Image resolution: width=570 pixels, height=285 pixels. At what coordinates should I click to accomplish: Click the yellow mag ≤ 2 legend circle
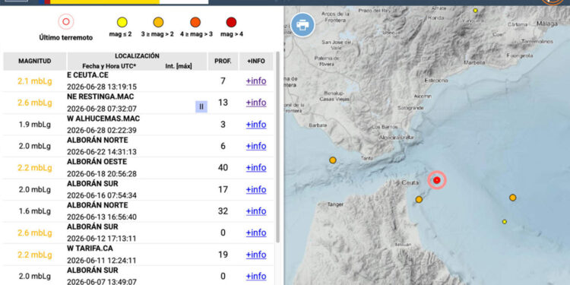tap(122, 23)
